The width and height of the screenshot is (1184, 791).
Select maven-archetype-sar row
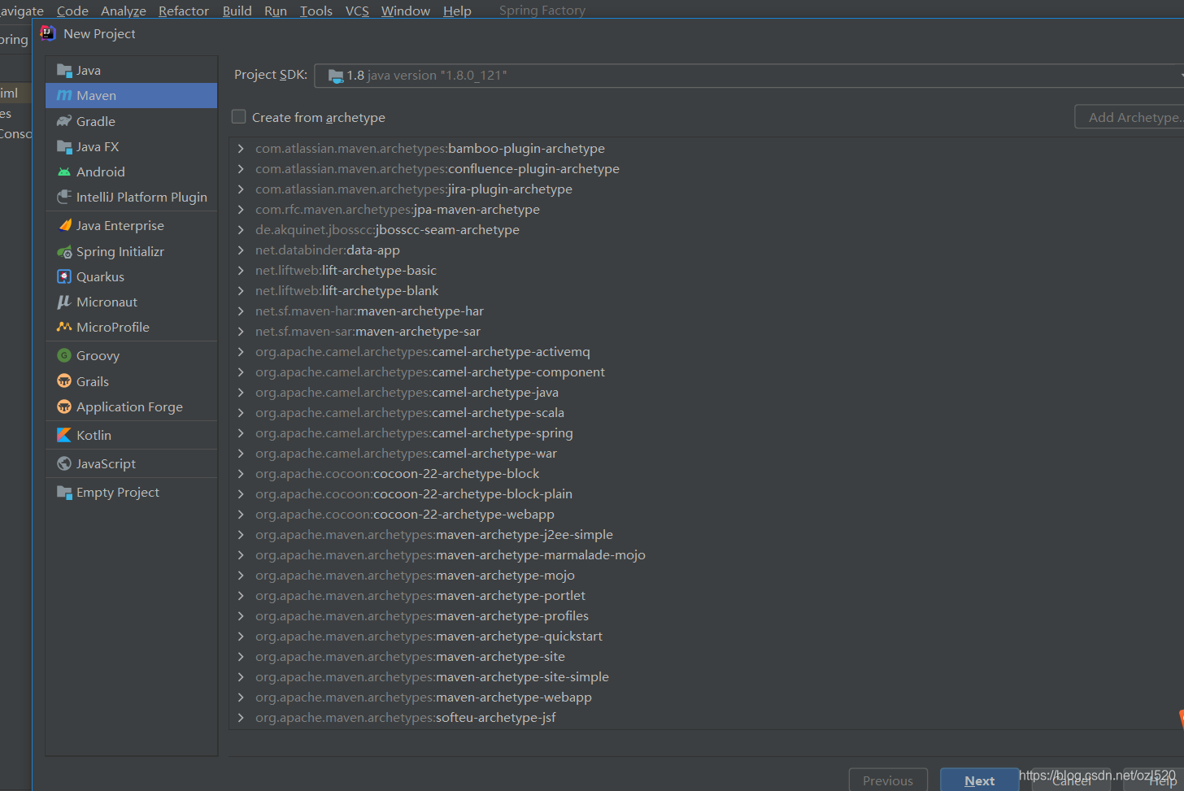point(706,332)
